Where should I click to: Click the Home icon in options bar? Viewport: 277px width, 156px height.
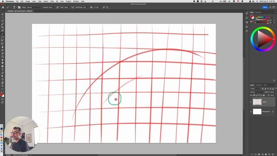(x=3, y=7)
